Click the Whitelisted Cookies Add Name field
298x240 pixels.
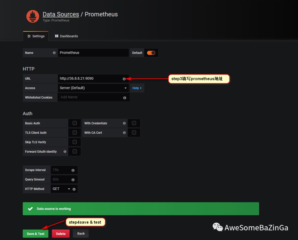(94, 97)
